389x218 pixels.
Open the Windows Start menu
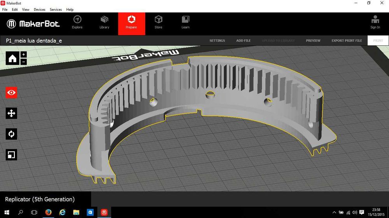7,212
